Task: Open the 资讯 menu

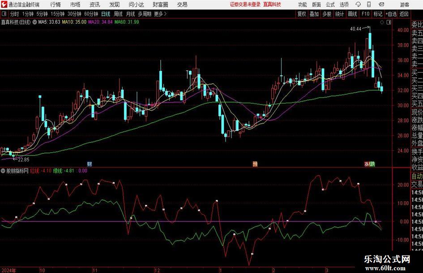Action: click(95, 4)
